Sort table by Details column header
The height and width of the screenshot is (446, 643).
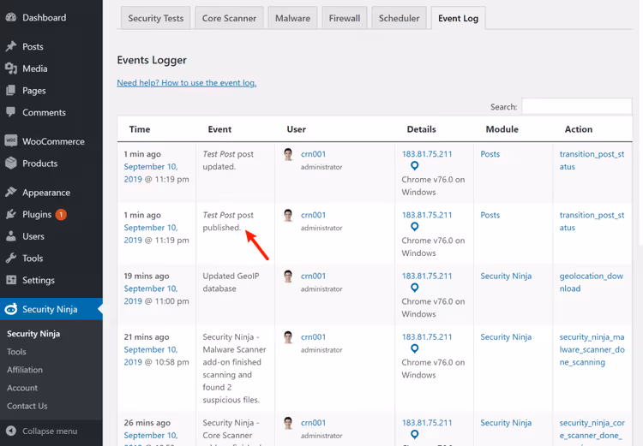pyautogui.click(x=421, y=129)
